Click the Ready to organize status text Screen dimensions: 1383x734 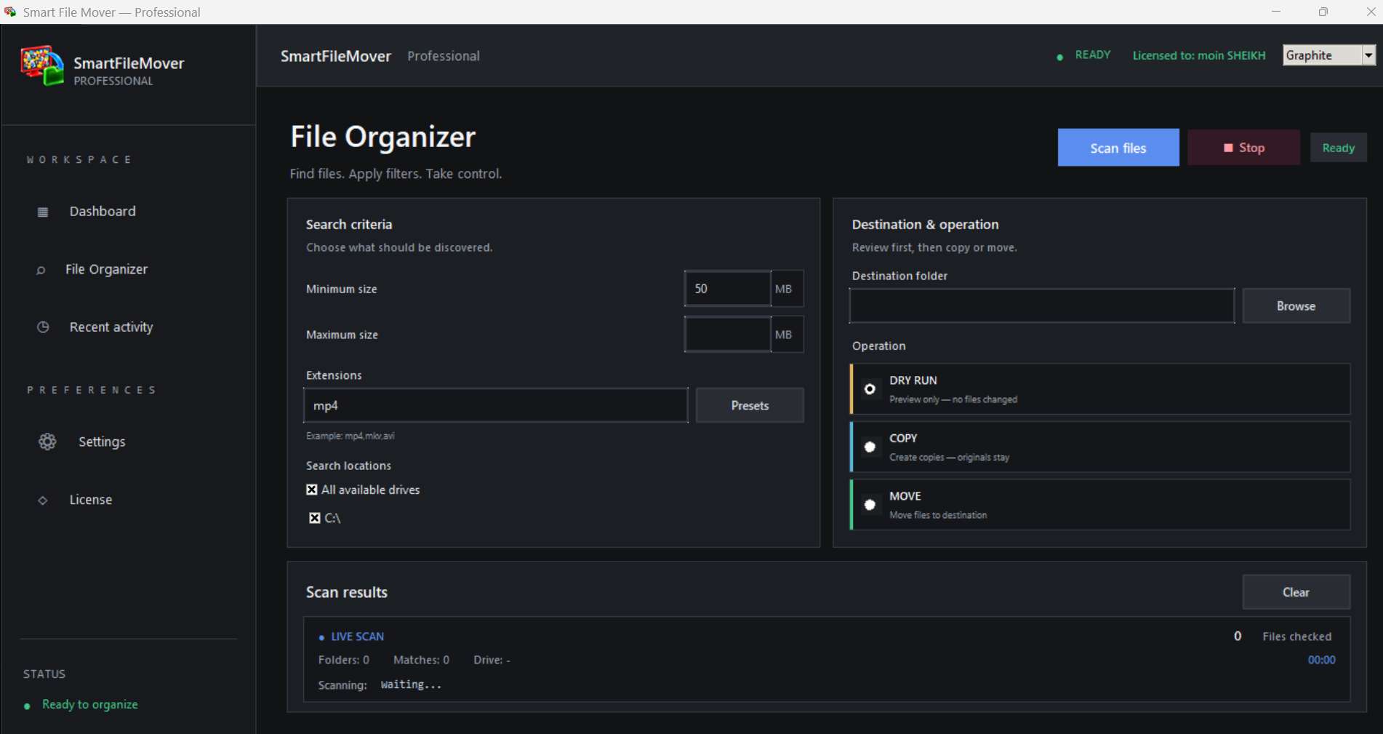[x=89, y=704]
